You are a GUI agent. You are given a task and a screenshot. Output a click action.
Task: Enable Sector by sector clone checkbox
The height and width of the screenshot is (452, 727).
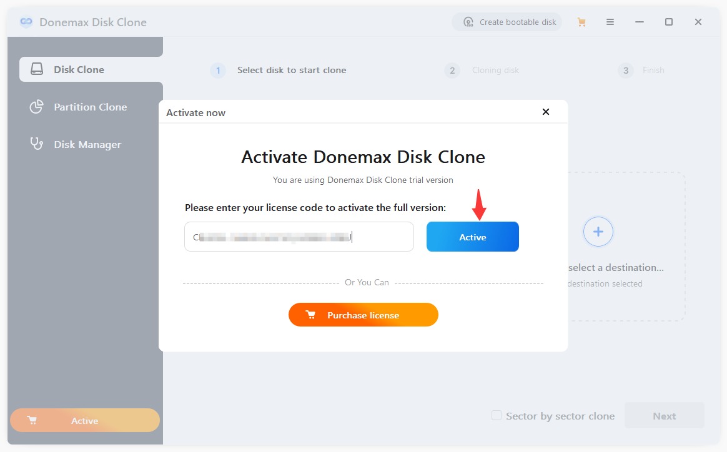[497, 415]
